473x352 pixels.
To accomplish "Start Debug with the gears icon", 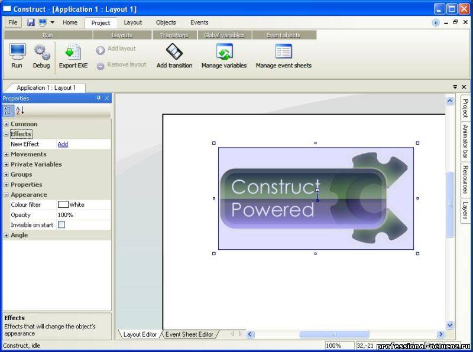I will click(41, 51).
